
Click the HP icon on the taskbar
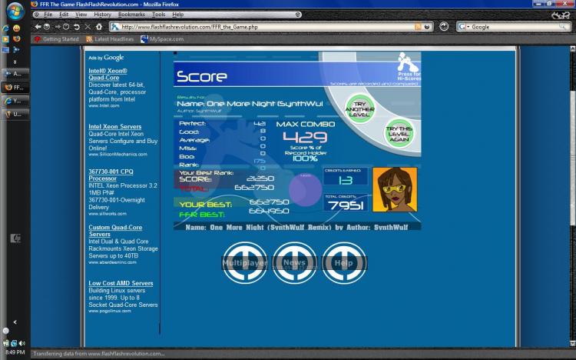(x=15, y=238)
